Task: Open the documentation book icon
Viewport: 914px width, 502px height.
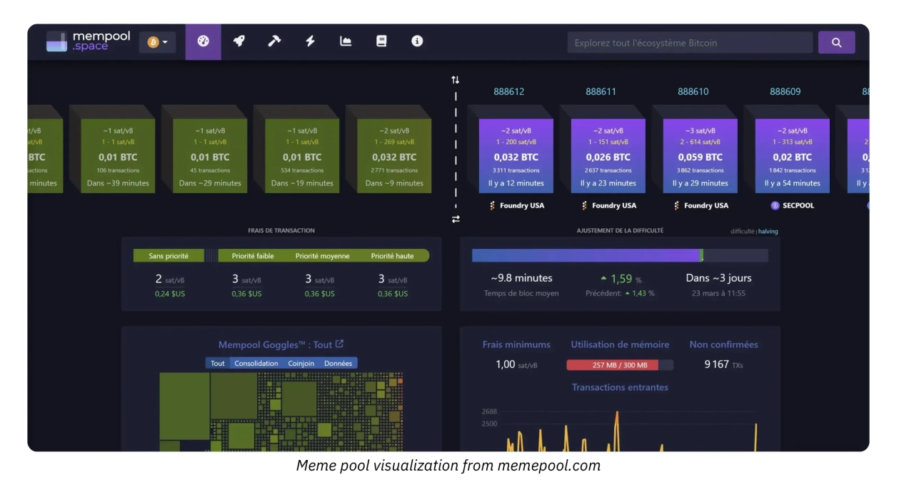Action: (x=381, y=42)
